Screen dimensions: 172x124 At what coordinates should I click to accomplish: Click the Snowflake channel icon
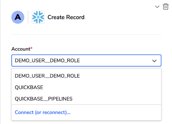pos(38,17)
